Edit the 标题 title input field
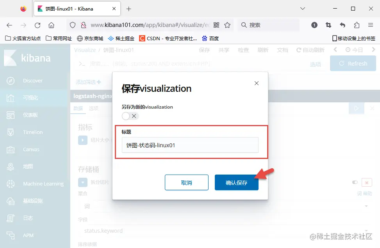 [190, 145]
